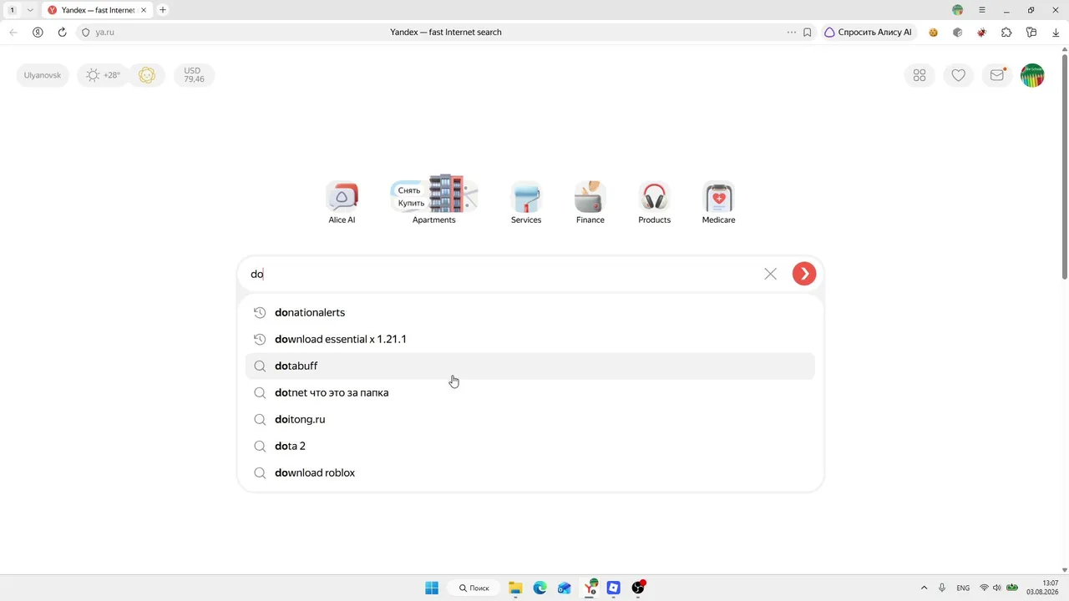This screenshot has width=1069, height=601.
Task: Go back with the browser back arrow
Action: tap(13, 32)
